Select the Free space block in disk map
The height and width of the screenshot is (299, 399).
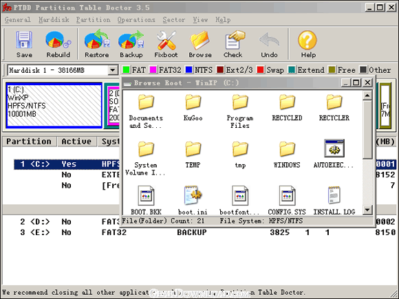pyautogui.click(x=385, y=105)
